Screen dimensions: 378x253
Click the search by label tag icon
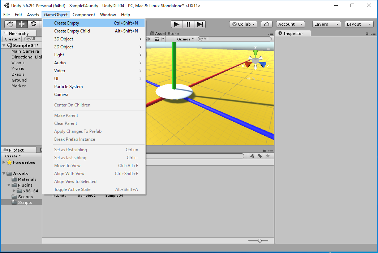tap(260, 156)
